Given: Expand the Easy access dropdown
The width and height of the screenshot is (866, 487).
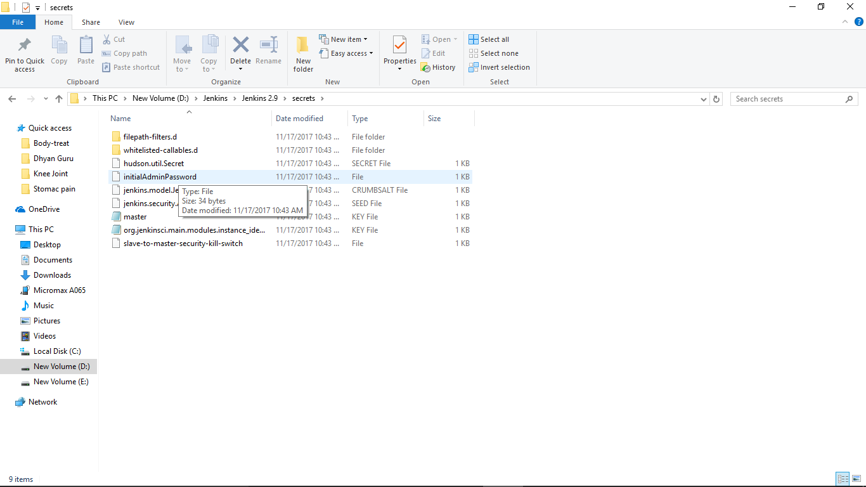Looking at the screenshot, I should (346, 53).
